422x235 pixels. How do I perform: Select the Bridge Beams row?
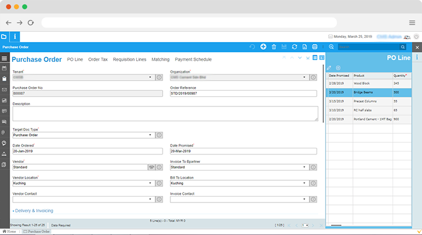pos(368,93)
